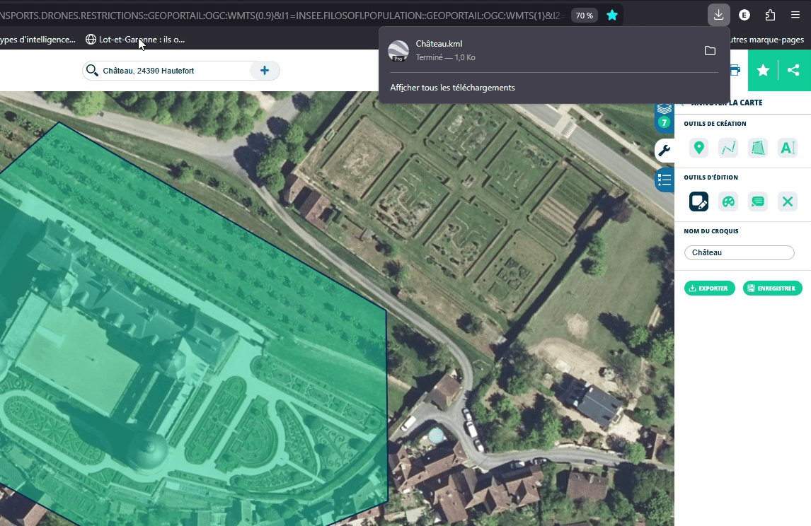Click the 70 % zoom indicator

[x=585, y=16]
